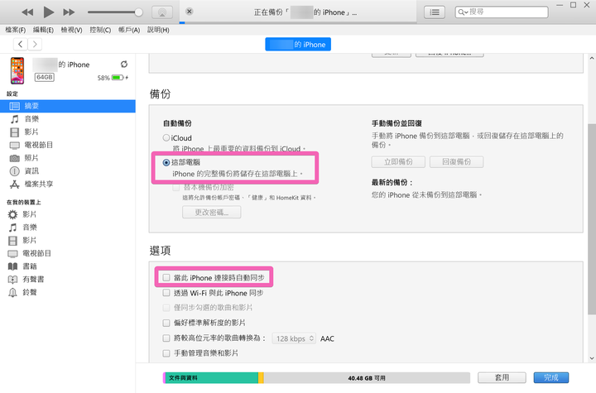Open the 控制(C) menu
Screen dimensions: 596x393
[100, 30]
